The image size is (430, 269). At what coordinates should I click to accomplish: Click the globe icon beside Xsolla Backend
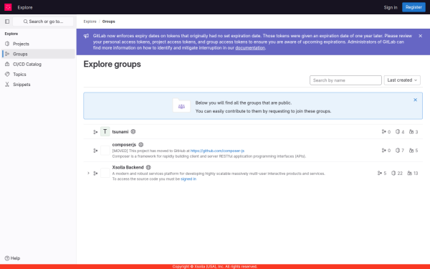pyautogui.click(x=148, y=167)
